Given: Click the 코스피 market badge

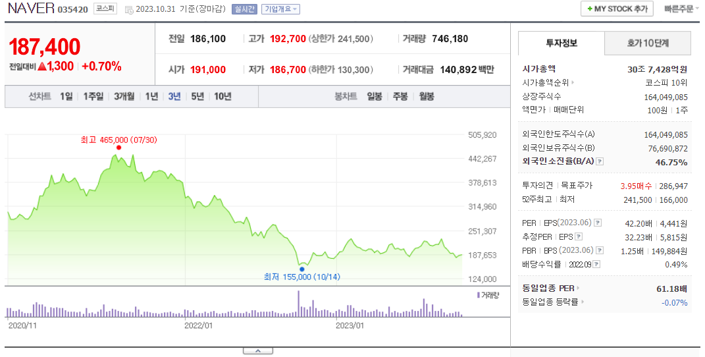Looking at the screenshot, I should 105,9.
